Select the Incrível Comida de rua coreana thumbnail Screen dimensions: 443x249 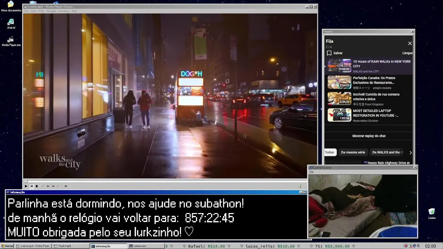tap(339, 98)
